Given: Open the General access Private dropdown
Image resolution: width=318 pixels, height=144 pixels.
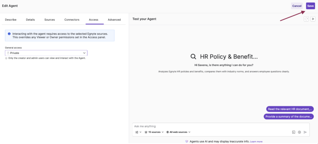Looking at the screenshot, I should click(46, 53).
